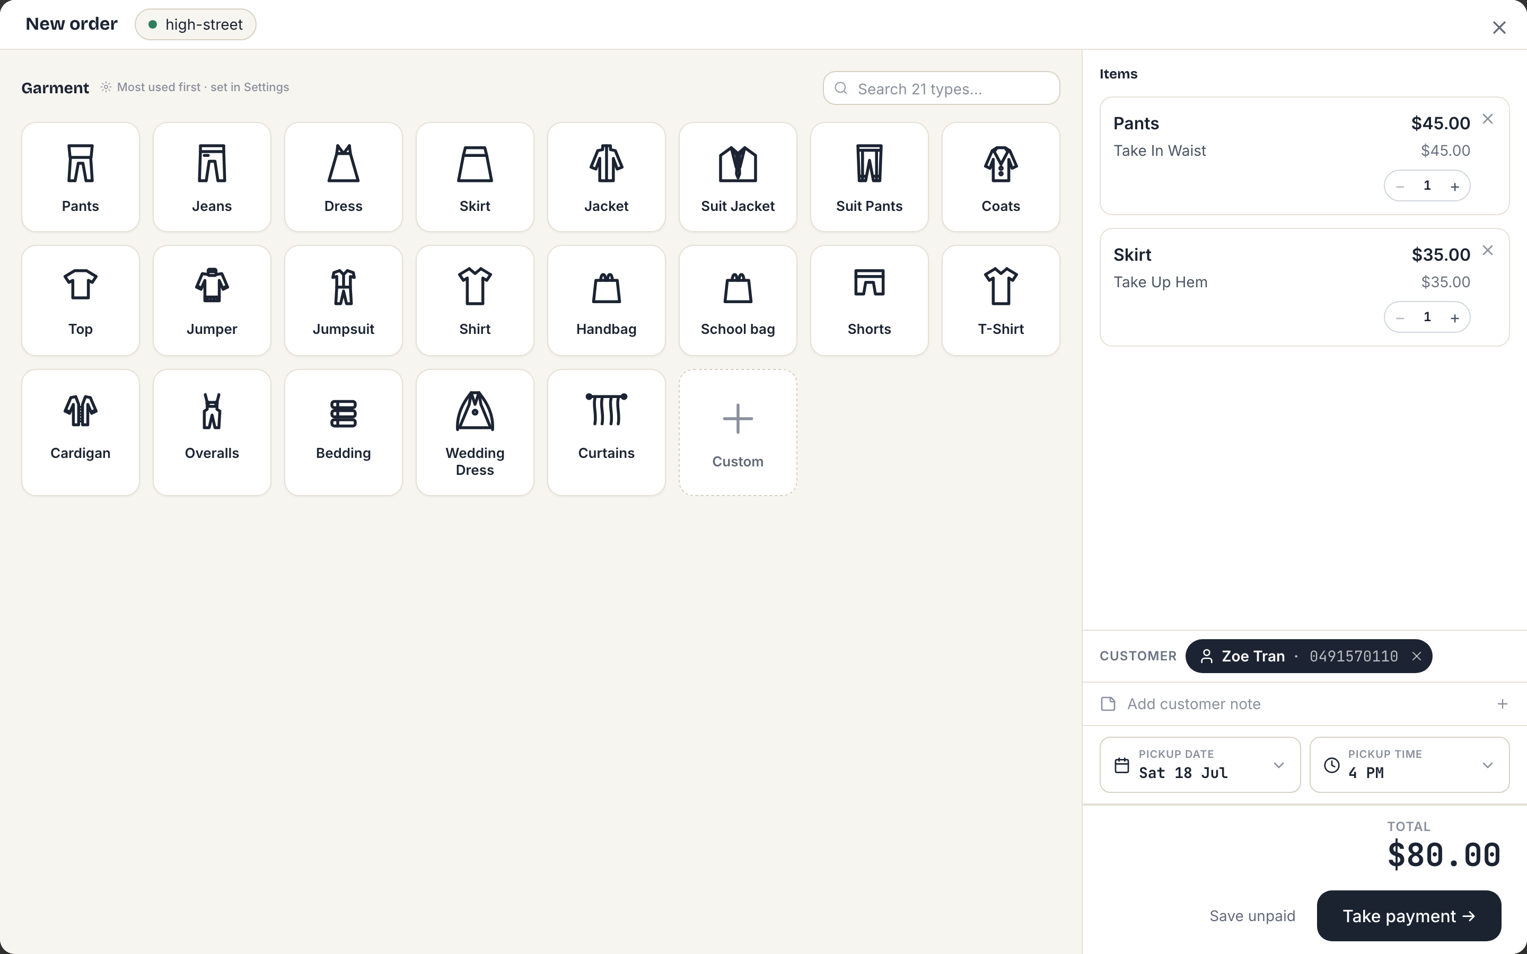This screenshot has width=1527, height=954.
Task: Click the high-street store badge
Action: (x=195, y=24)
